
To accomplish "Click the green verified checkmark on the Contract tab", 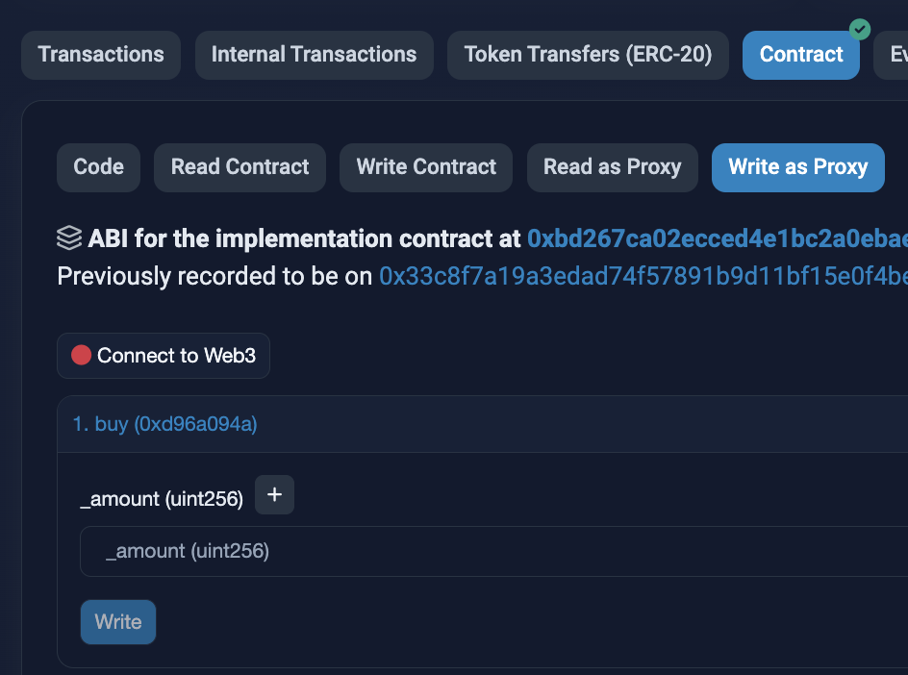I will [859, 30].
